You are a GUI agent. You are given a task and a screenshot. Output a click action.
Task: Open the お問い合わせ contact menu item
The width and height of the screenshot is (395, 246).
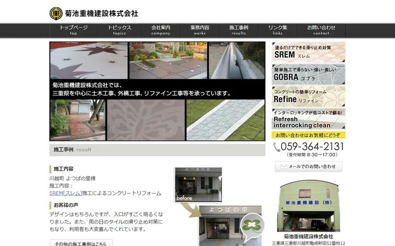point(321,30)
